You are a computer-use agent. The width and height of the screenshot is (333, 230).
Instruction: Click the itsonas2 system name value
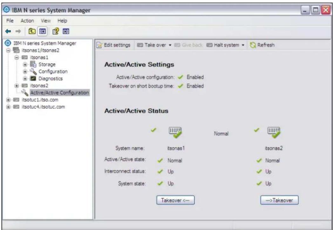coord(274,148)
